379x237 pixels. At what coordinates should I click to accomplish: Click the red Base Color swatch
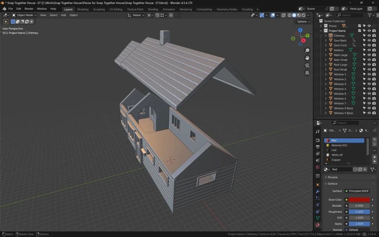point(360,200)
